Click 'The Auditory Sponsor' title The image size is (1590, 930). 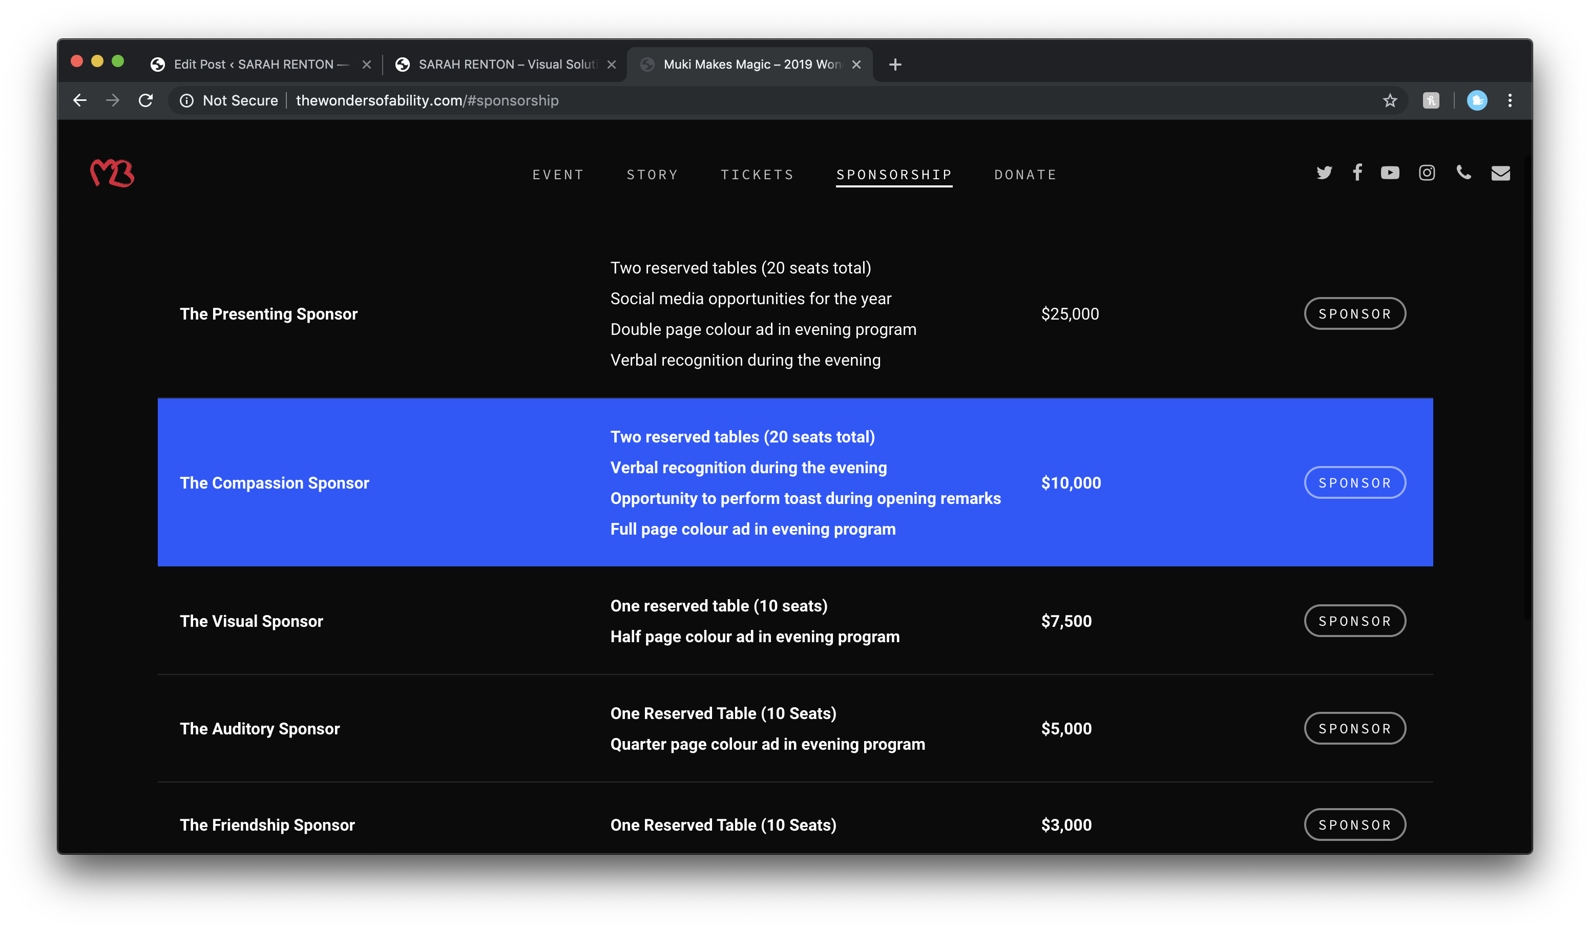(260, 729)
